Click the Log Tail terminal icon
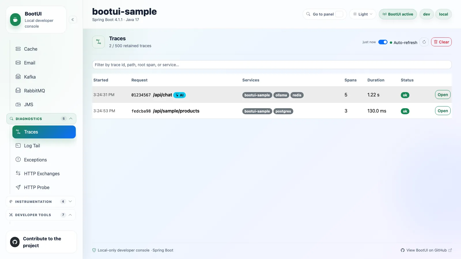Viewport: 461px width, 259px height. (18, 146)
